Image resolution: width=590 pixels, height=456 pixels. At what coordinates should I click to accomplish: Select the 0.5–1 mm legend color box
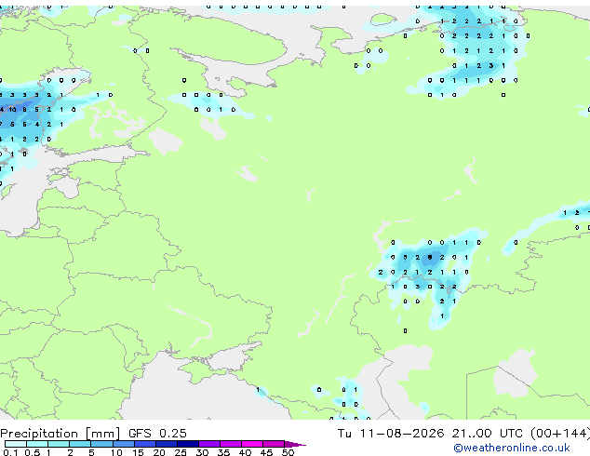37,444
